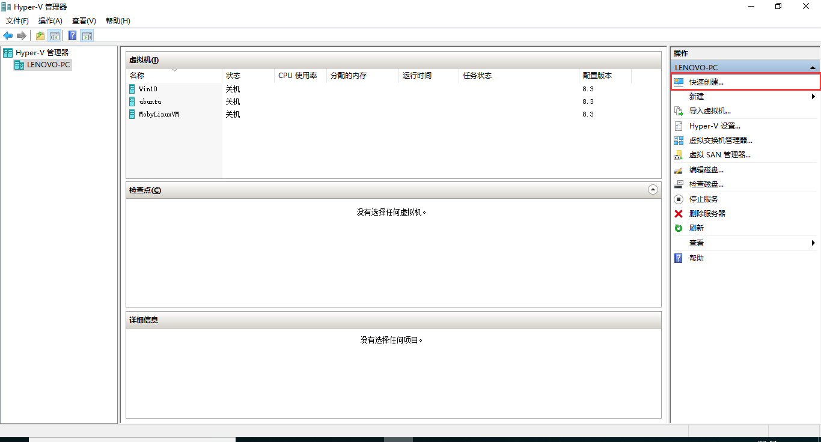Screen dimensions: 821x442
Task: Select Hyper-V 管理器 tree node
Action: [42, 53]
